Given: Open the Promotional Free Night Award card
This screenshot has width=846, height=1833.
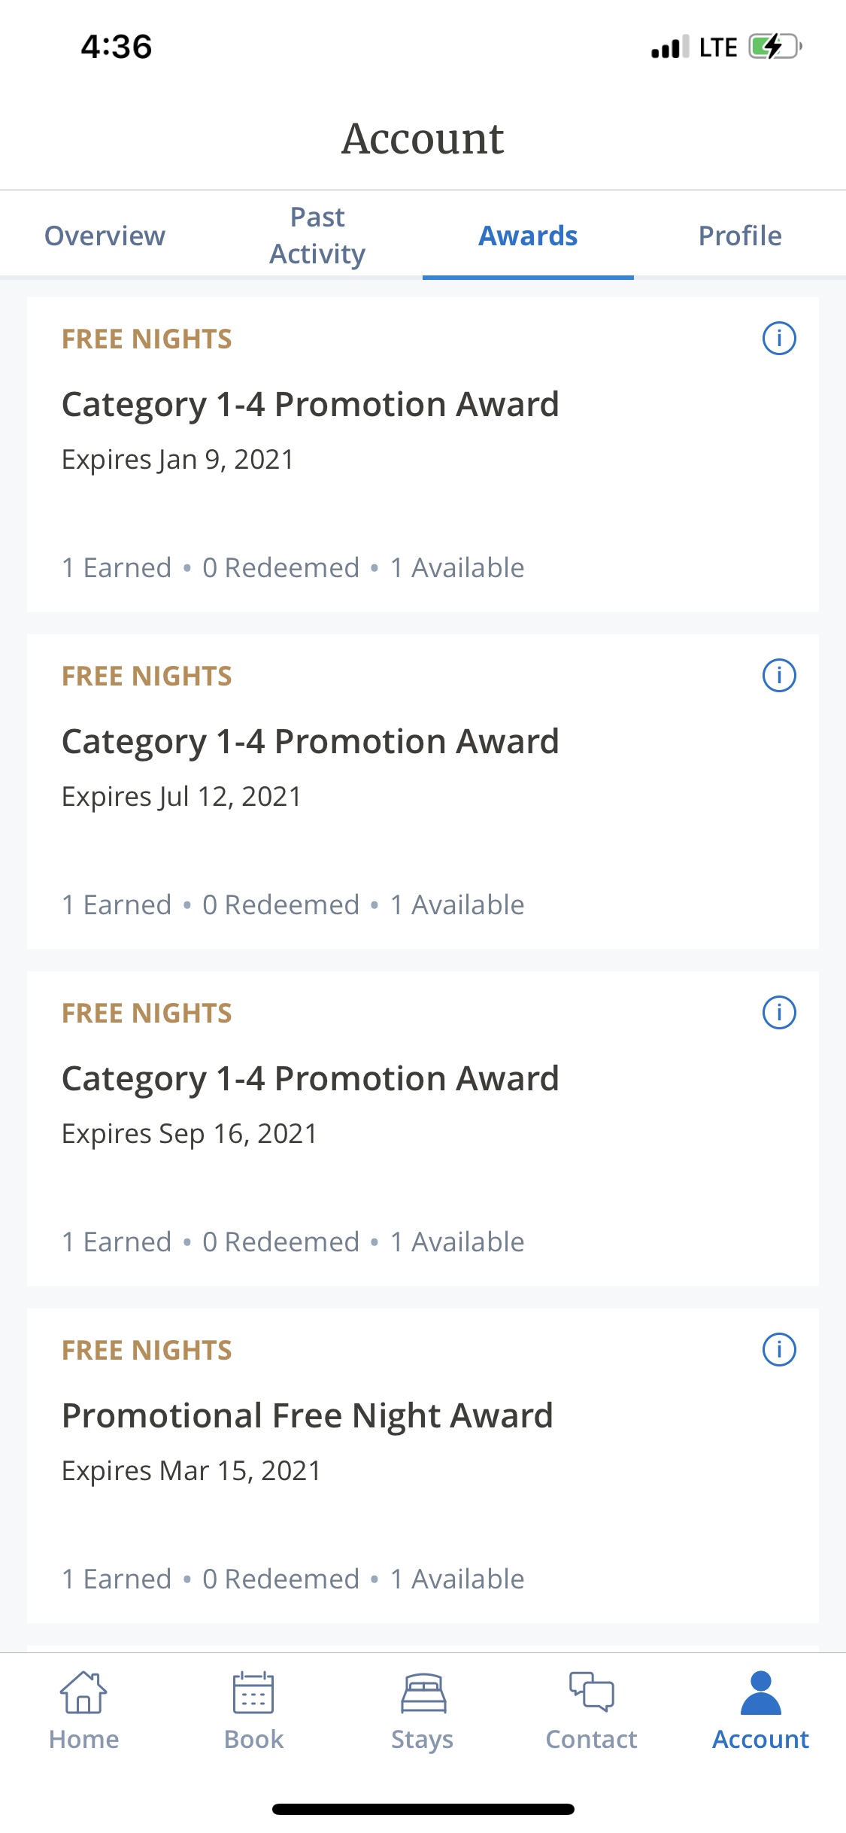Looking at the screenshot, I should pos(423,1466).
